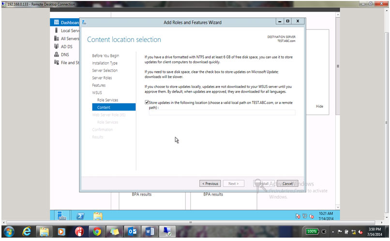Go to Features step

(x=99, y=85)
